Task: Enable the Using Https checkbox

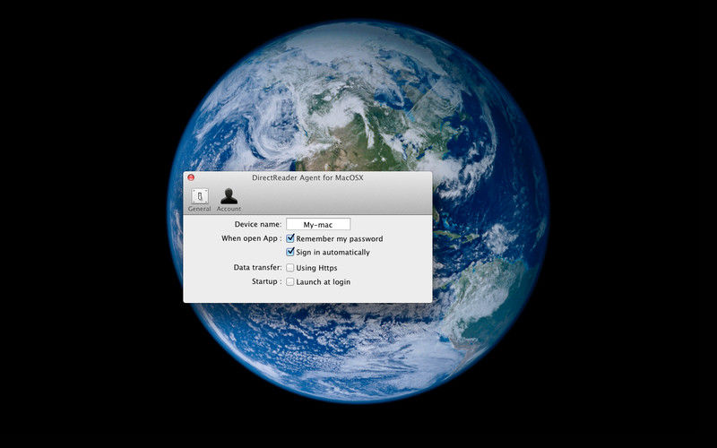Action: (x=290, y=268)
